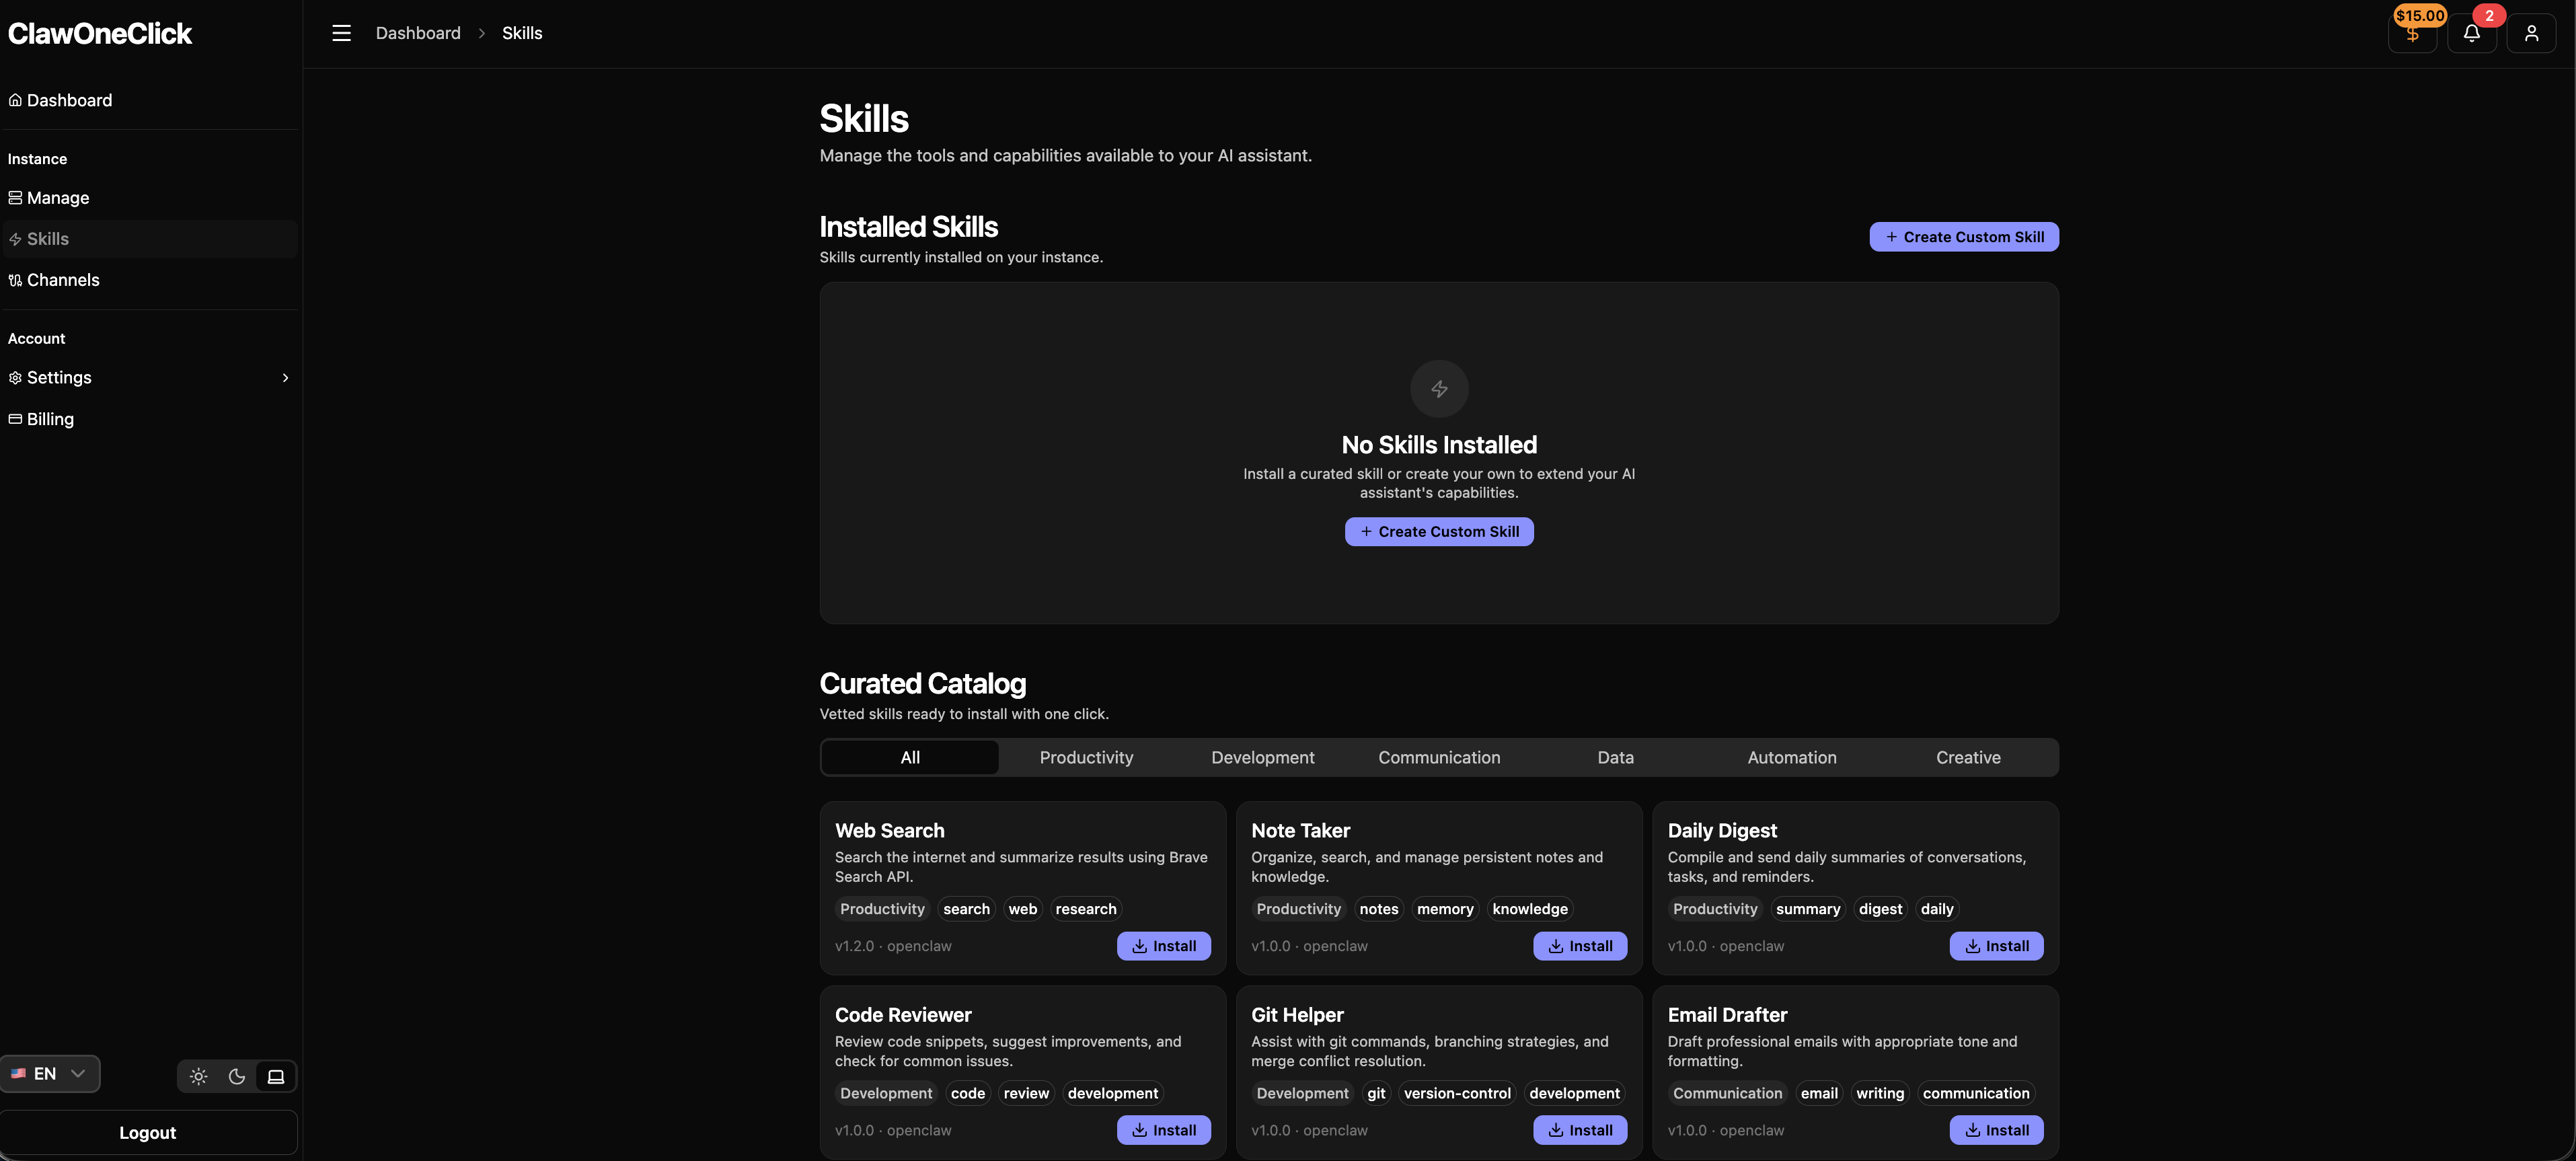
Task: Click the Productivity tag on Daily Digest
Action: point(1714,908)
